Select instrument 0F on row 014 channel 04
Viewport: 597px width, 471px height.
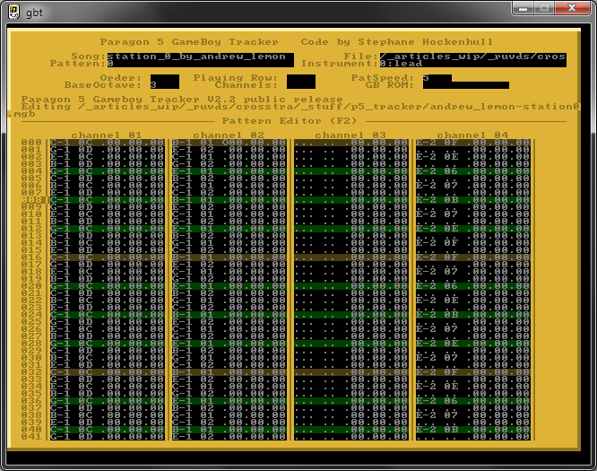point(451,243)
